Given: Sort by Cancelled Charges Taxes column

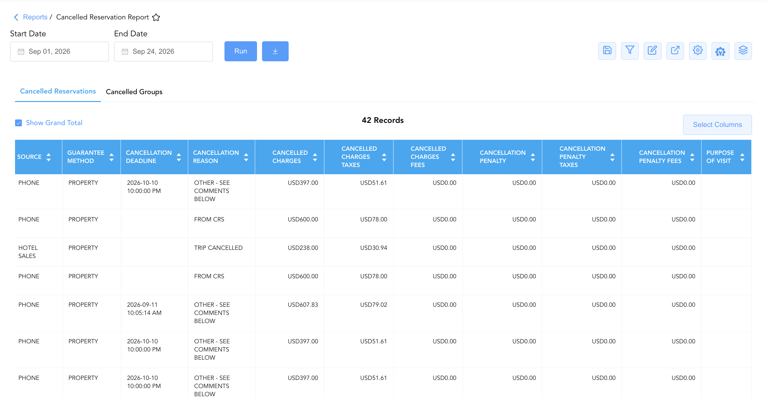Looking at the screenshot, I should (x=384, y=157).
